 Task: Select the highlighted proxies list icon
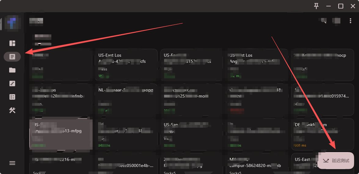coord(12,57)
